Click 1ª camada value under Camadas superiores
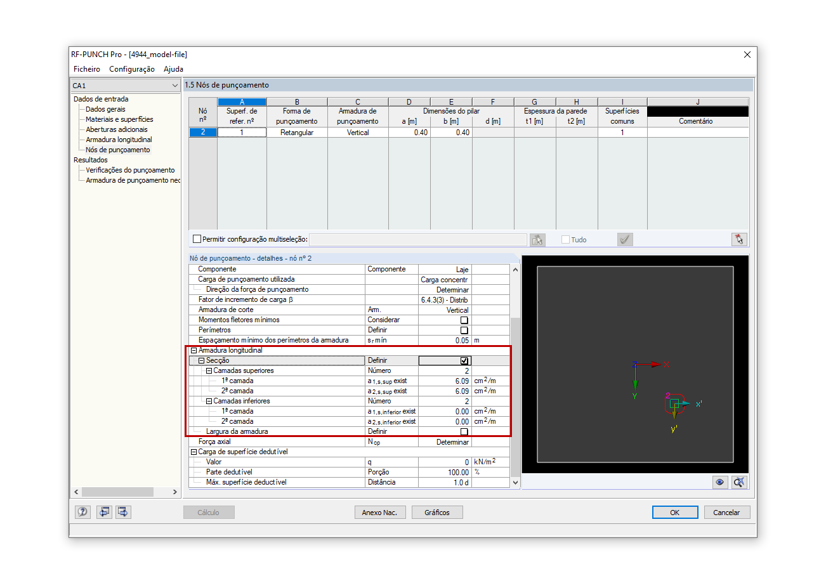 tap(445, 381)
